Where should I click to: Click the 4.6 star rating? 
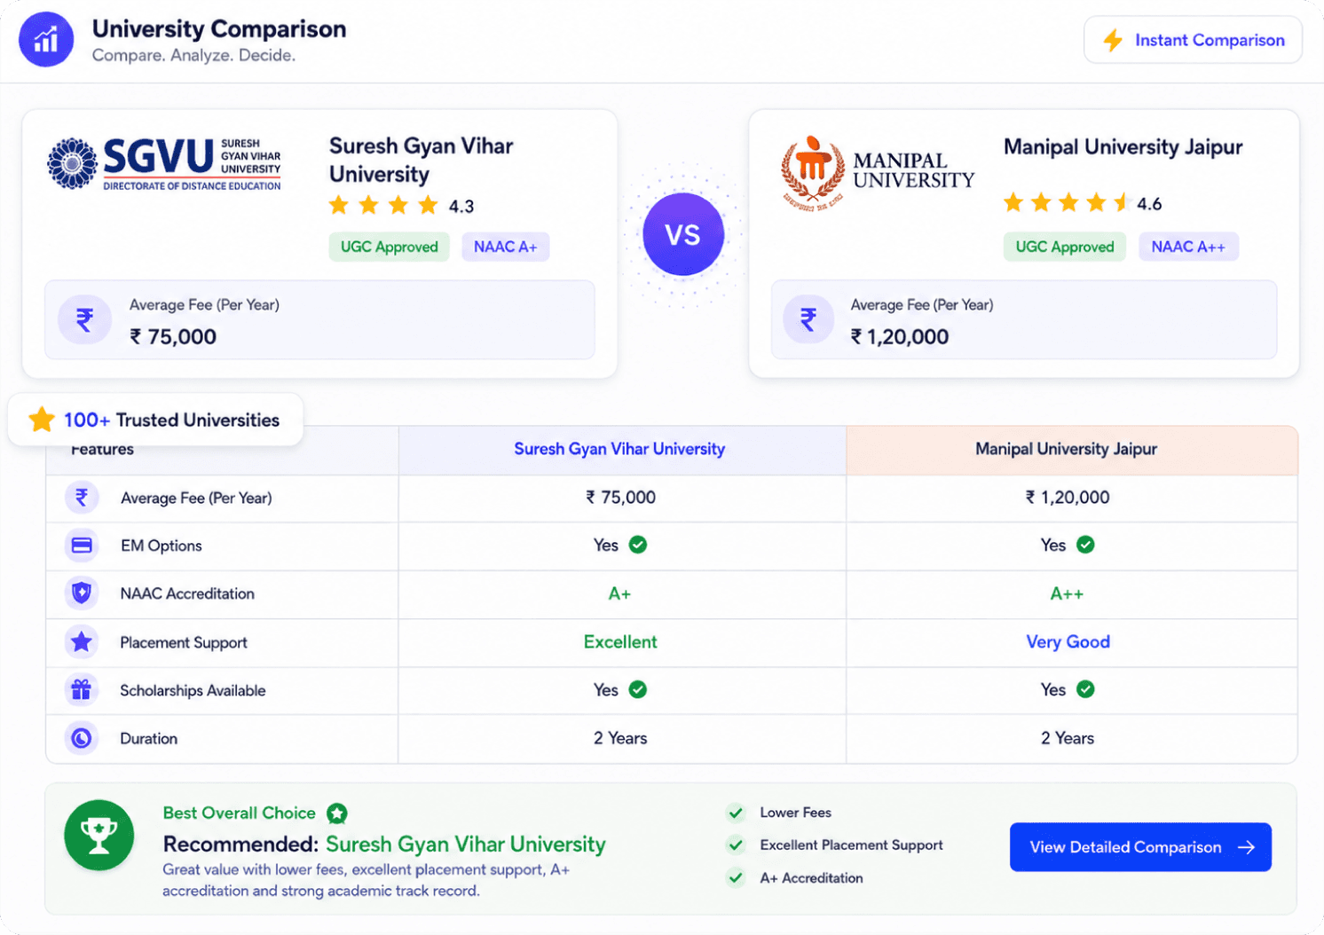point(1083,203)
